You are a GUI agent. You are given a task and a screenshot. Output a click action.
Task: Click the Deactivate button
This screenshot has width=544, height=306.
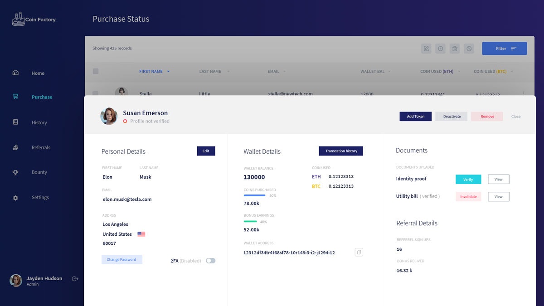(x=452, y=117)
